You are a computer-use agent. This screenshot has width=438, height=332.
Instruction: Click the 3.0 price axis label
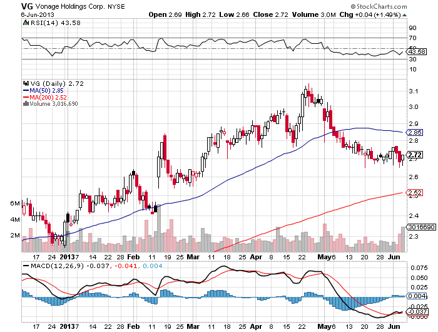click(414, 107)
